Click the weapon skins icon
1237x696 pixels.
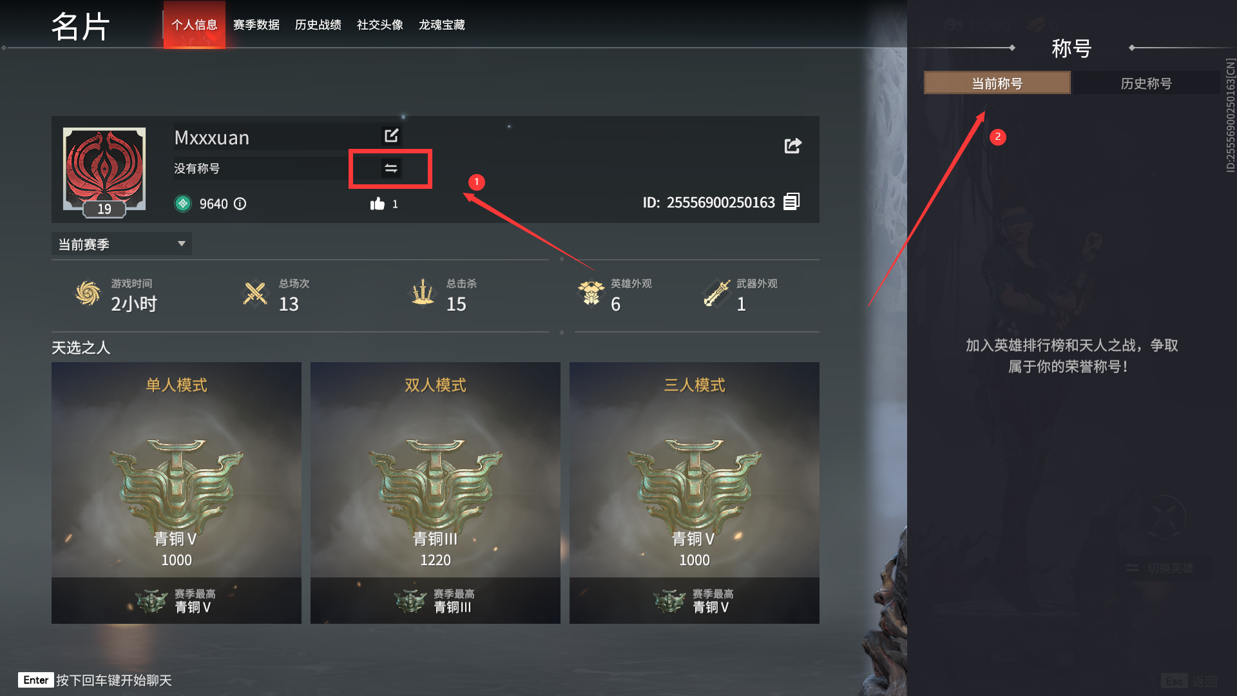[x=716, y=293]
